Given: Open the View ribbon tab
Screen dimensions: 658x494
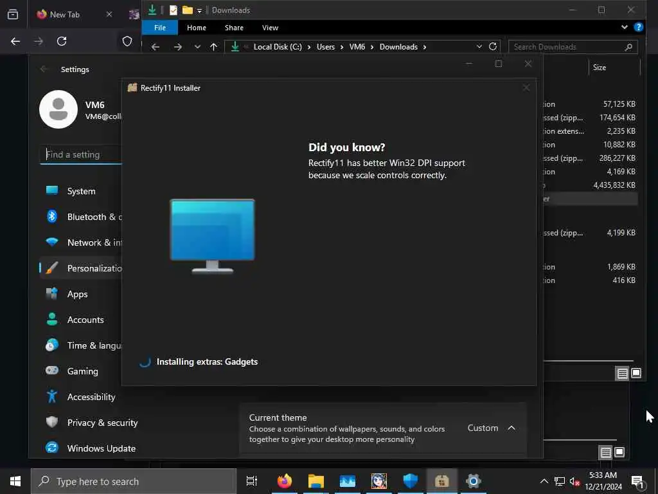Looking at the screenshot, I should (270, 28).
